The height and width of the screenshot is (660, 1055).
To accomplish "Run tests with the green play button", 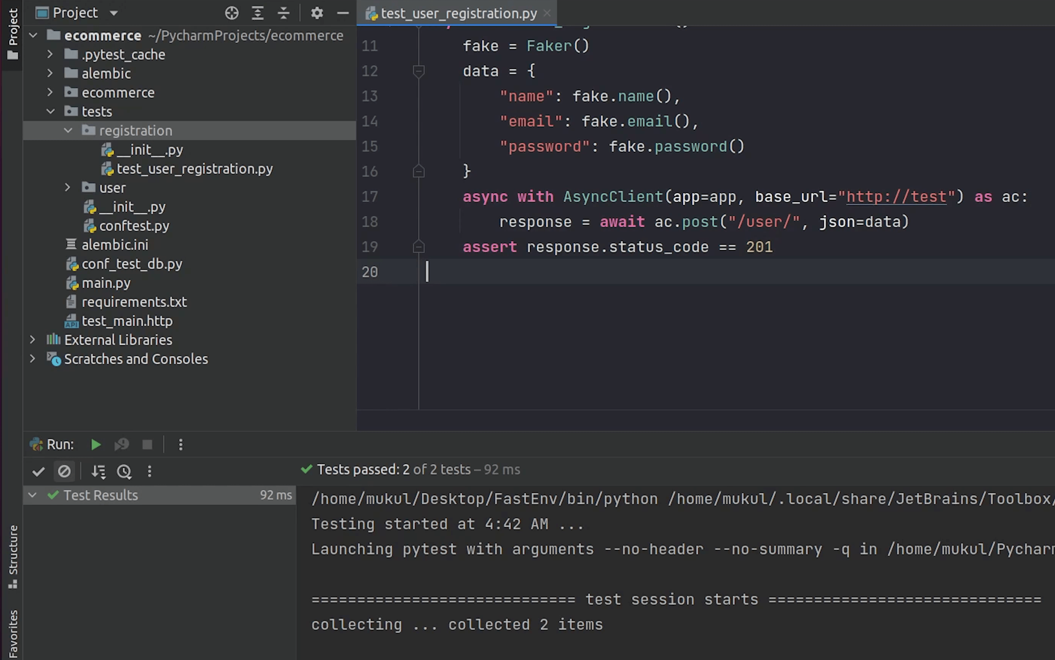I will (96, 444).
